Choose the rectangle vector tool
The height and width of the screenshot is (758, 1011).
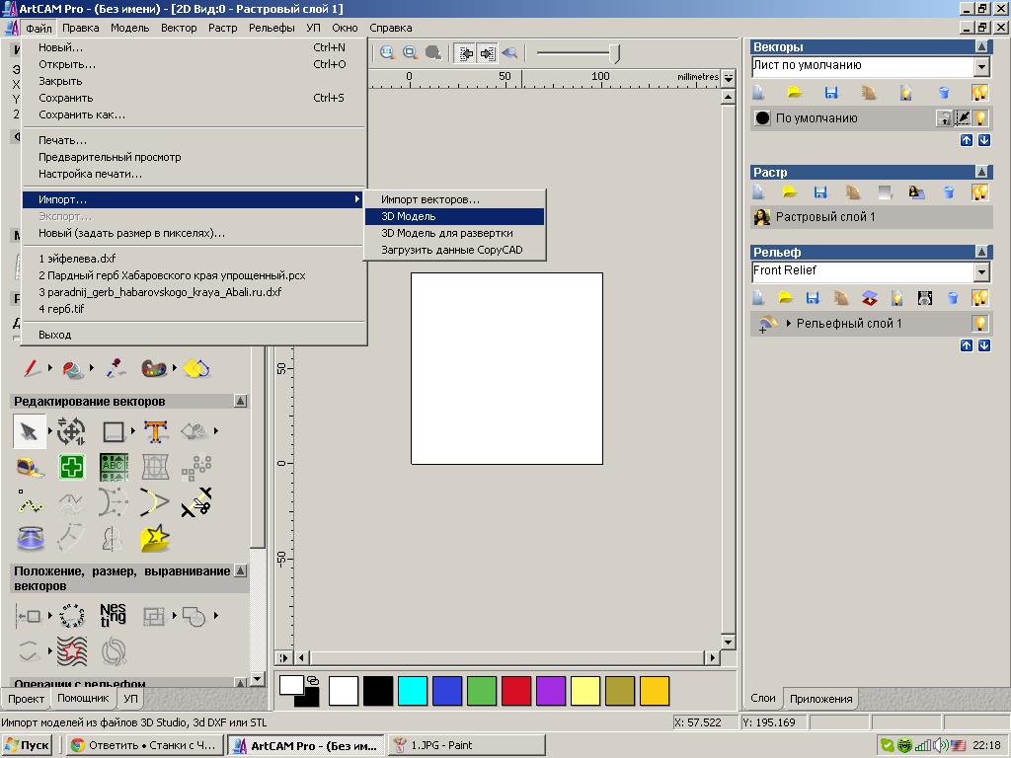[x=114, y=431]
